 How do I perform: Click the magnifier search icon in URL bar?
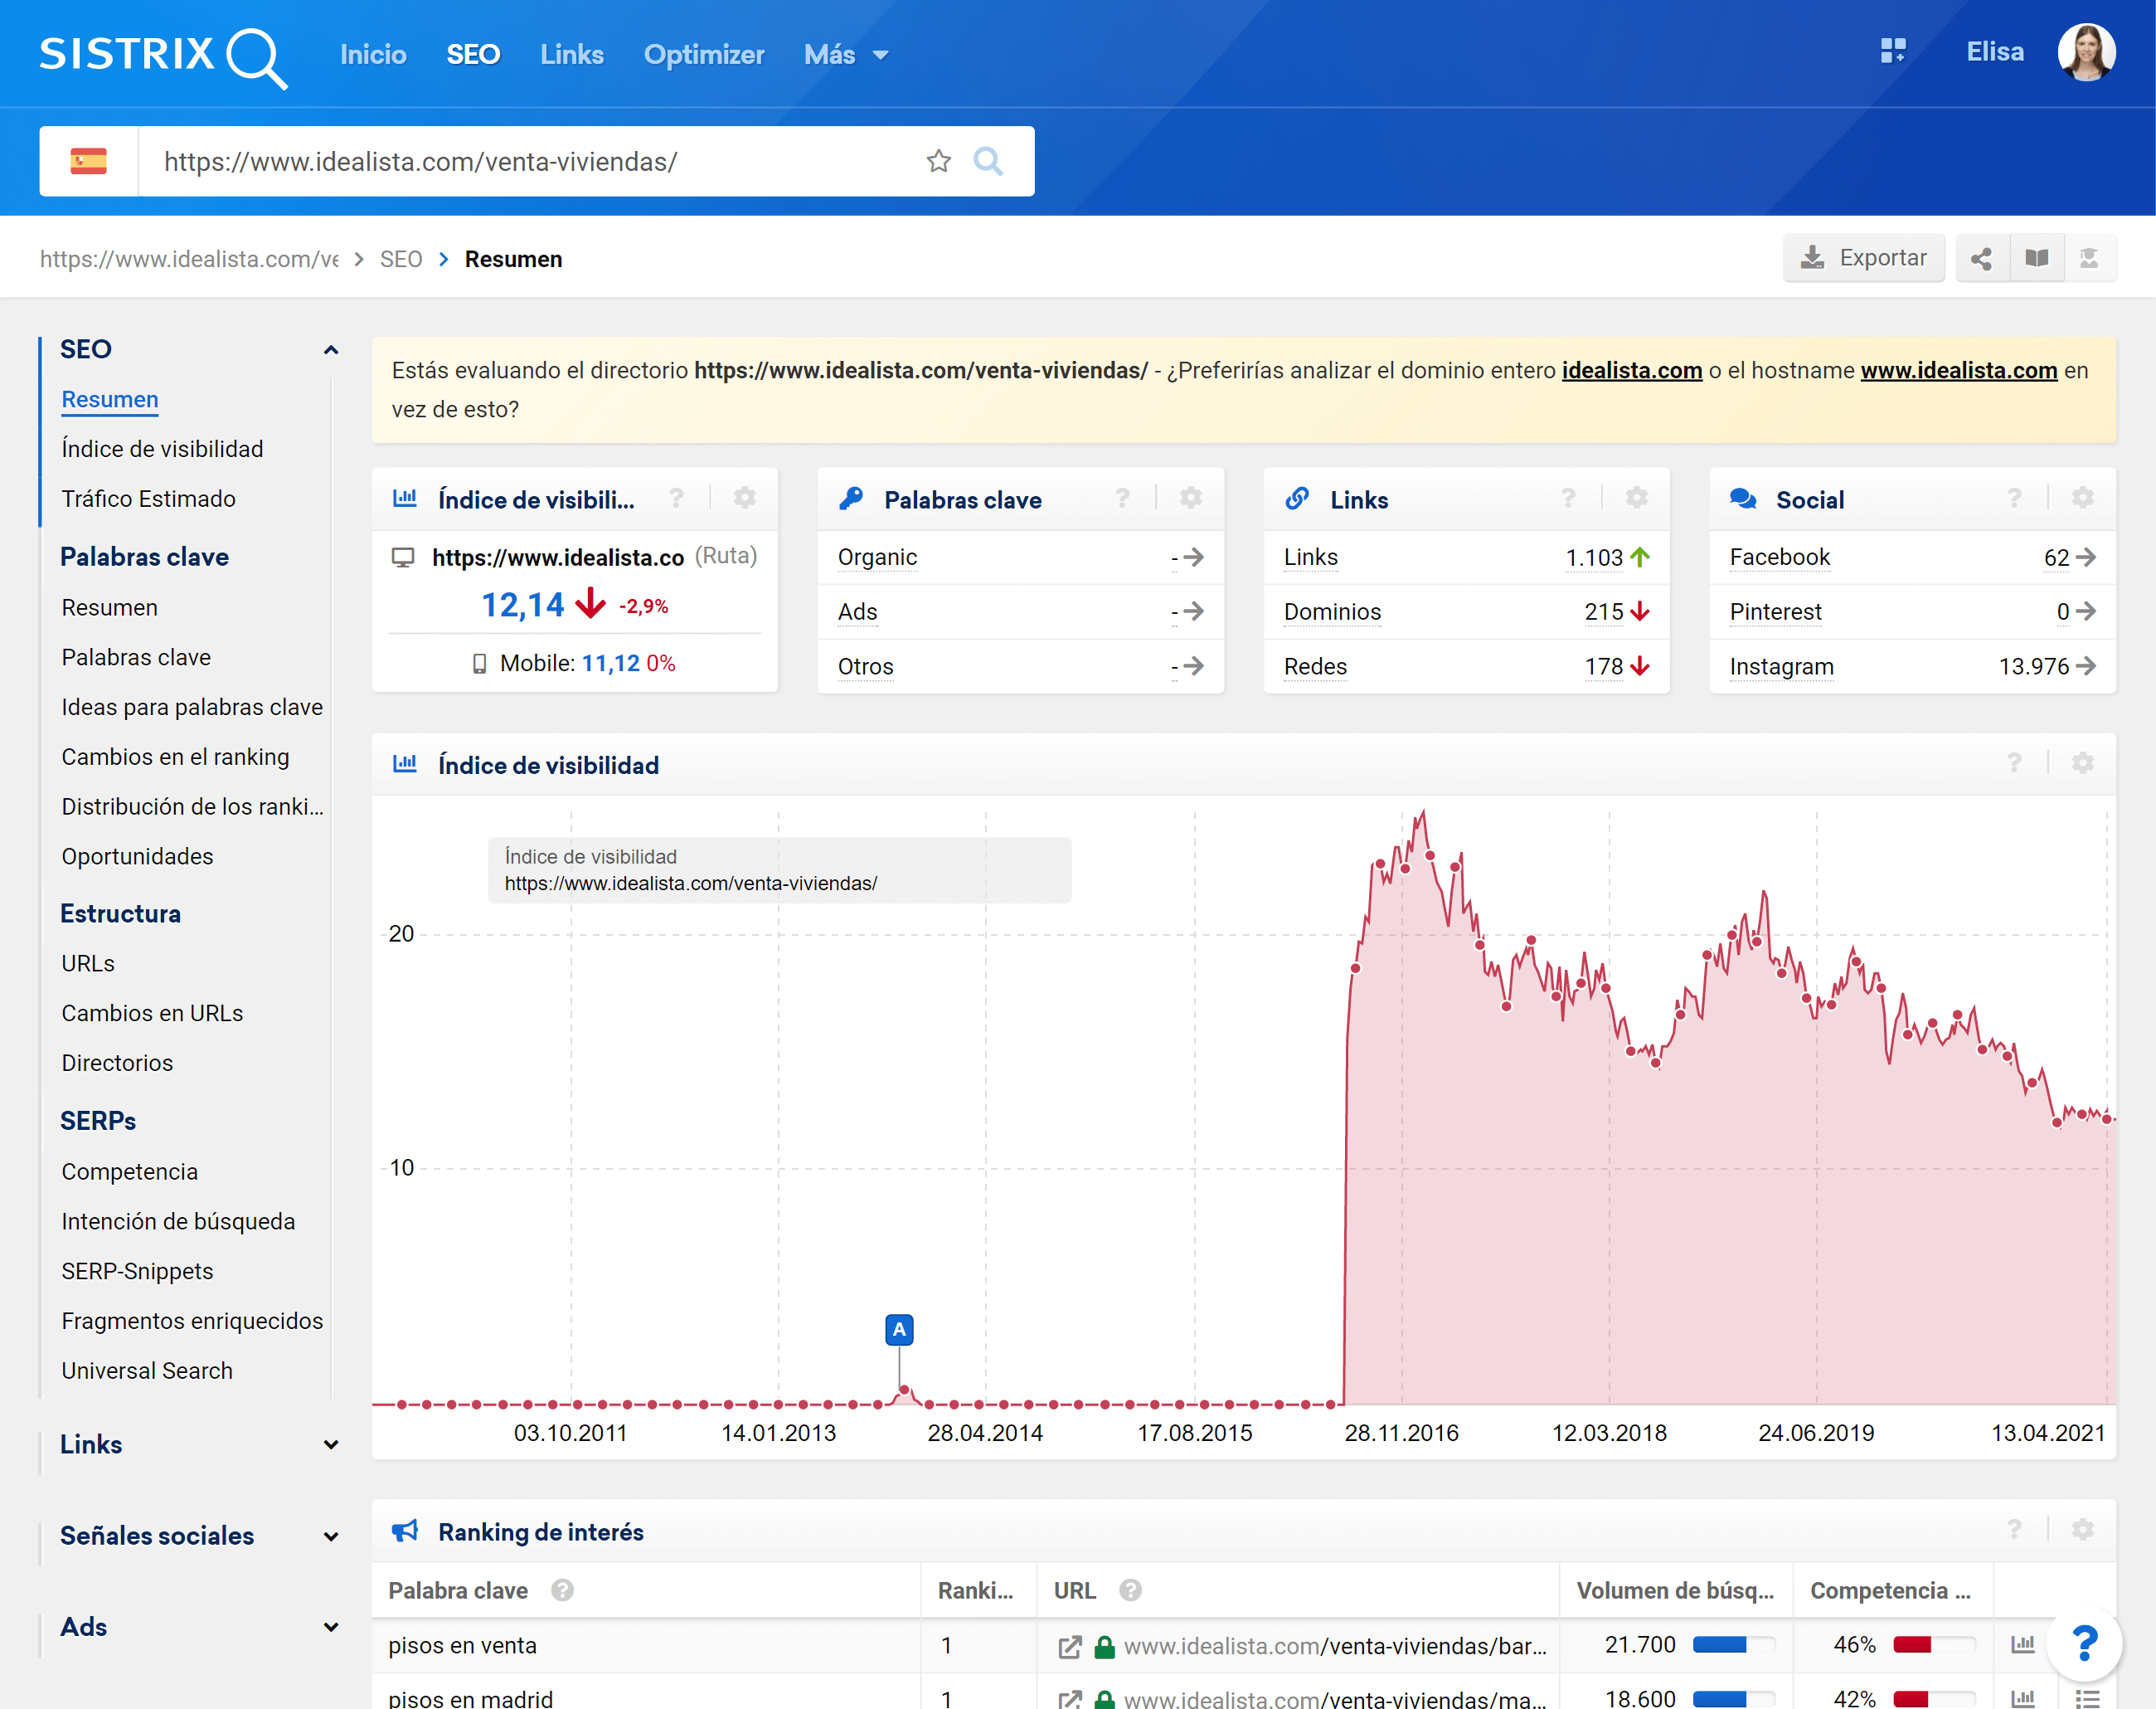click(988, 161)
